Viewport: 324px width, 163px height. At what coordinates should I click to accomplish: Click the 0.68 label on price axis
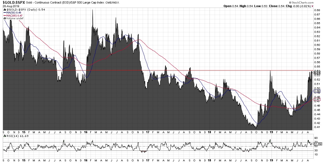point(316,10)
